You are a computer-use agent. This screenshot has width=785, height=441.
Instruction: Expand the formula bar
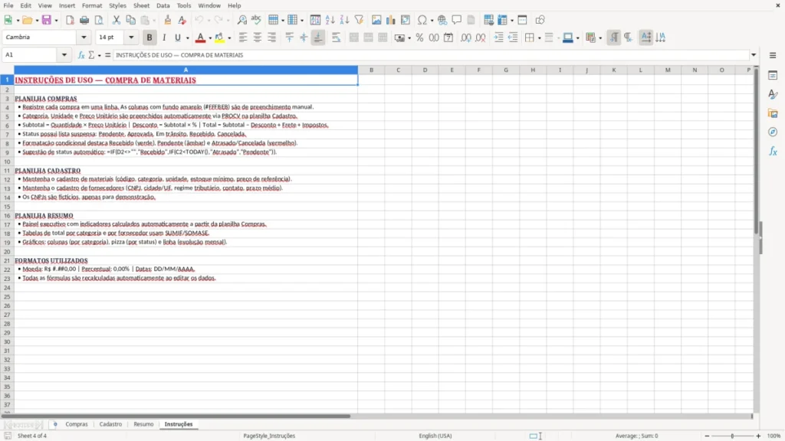[754, 55]
